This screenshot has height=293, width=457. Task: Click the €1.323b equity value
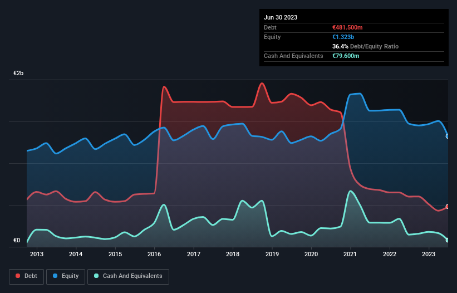click(x=343, y=37)
